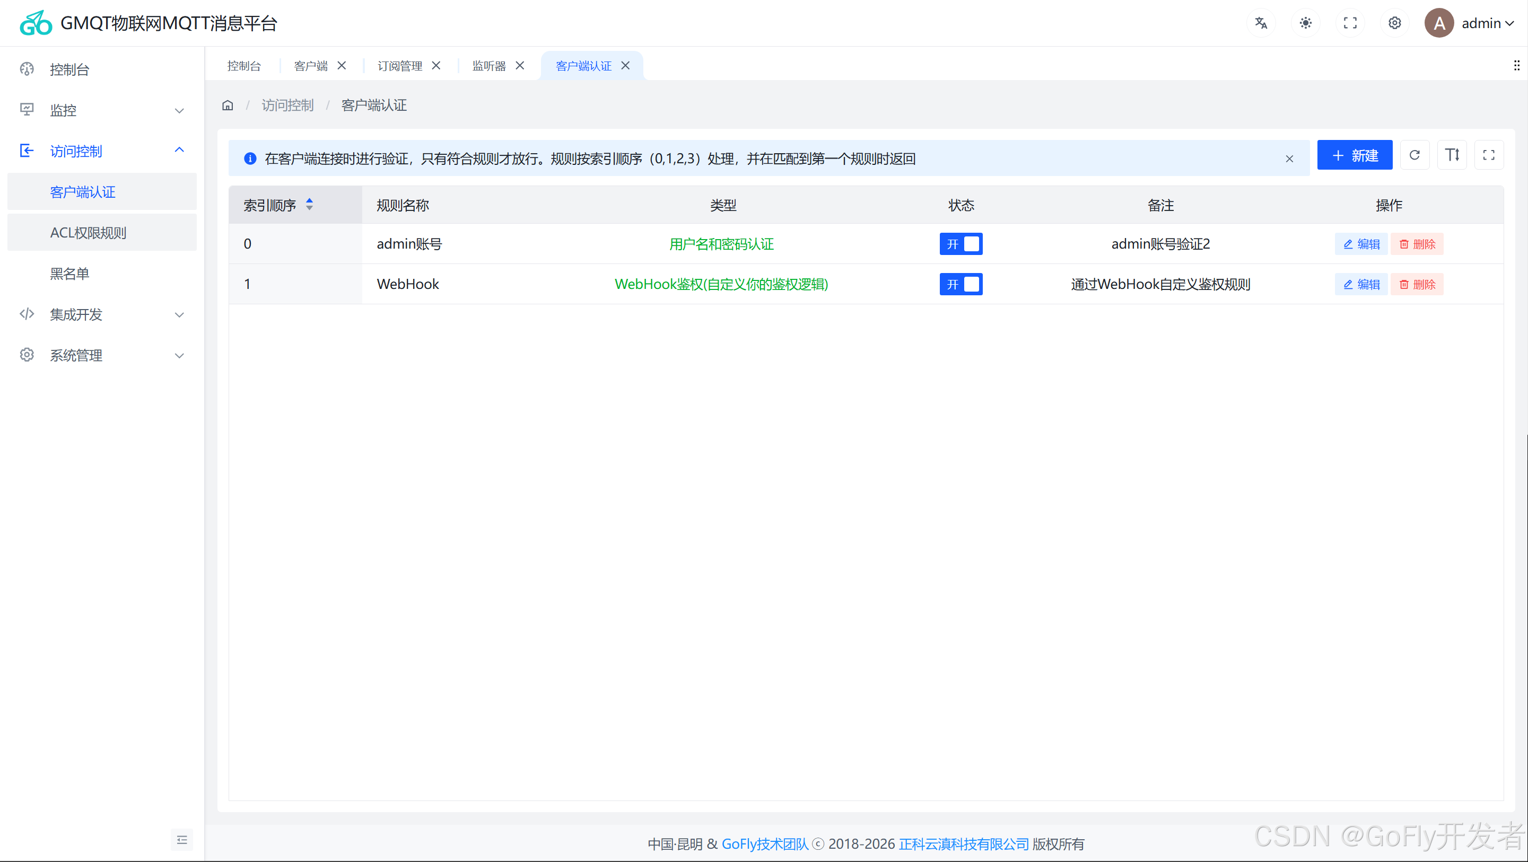The image size is (1528, 862).
Task: Expand the 监控 menu chevron
Action: click(x=179, y=111)
